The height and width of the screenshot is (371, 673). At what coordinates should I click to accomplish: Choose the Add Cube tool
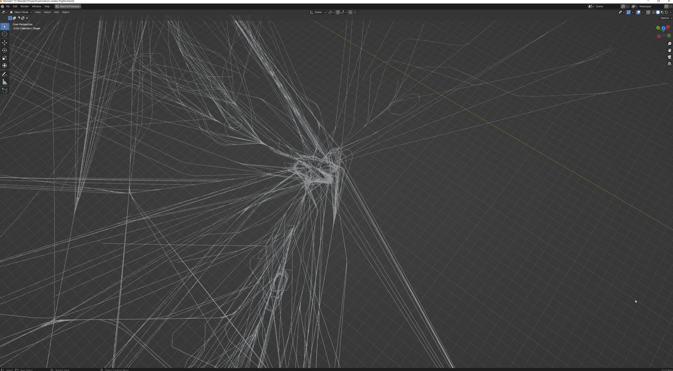coord(4,90)
